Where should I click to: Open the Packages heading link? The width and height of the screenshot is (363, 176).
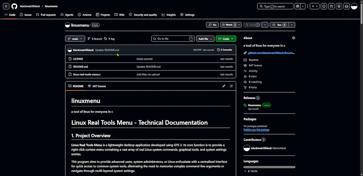coord(250,119)
